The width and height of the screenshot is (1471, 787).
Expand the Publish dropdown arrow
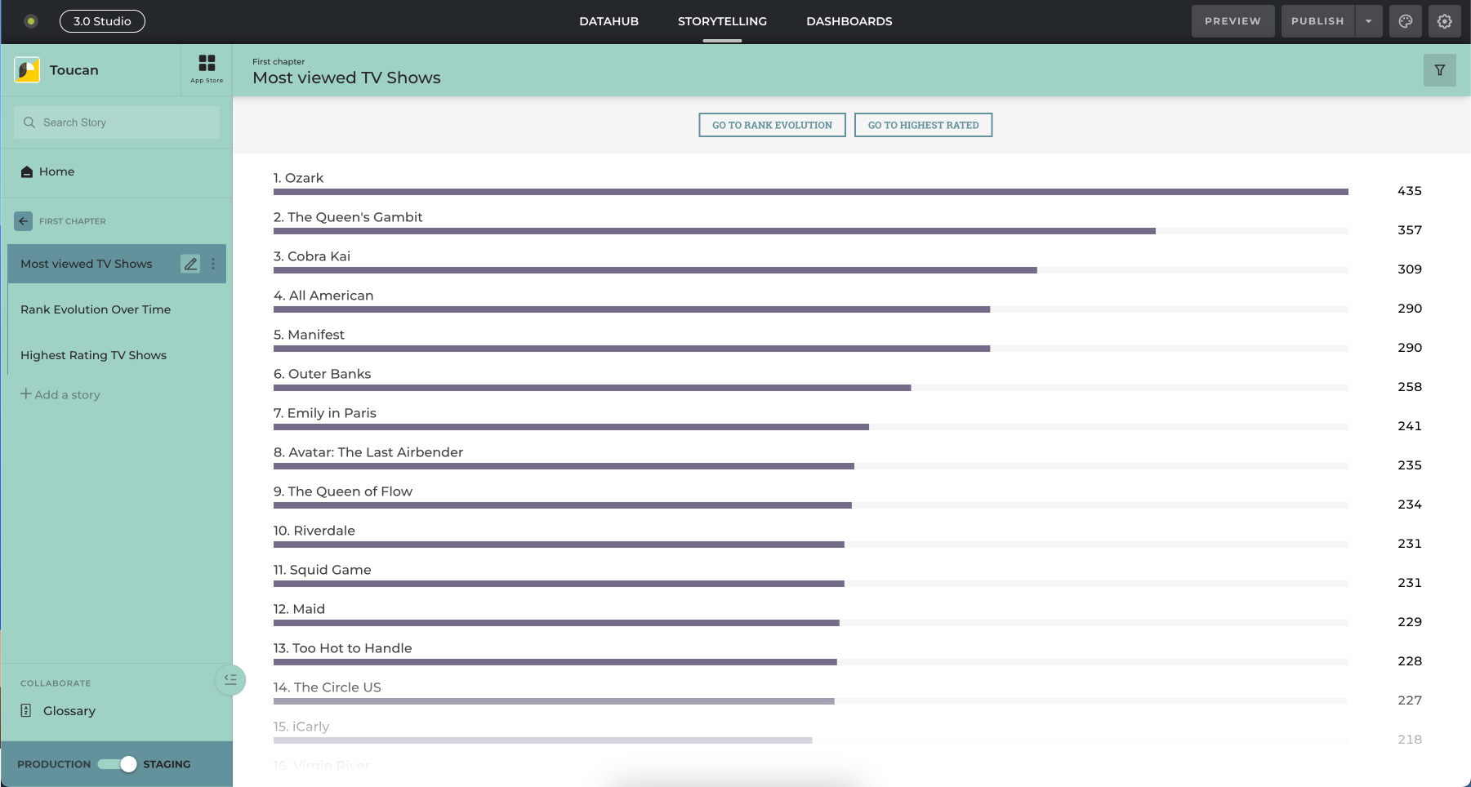pyautogui.click(x=1368, y=21)
